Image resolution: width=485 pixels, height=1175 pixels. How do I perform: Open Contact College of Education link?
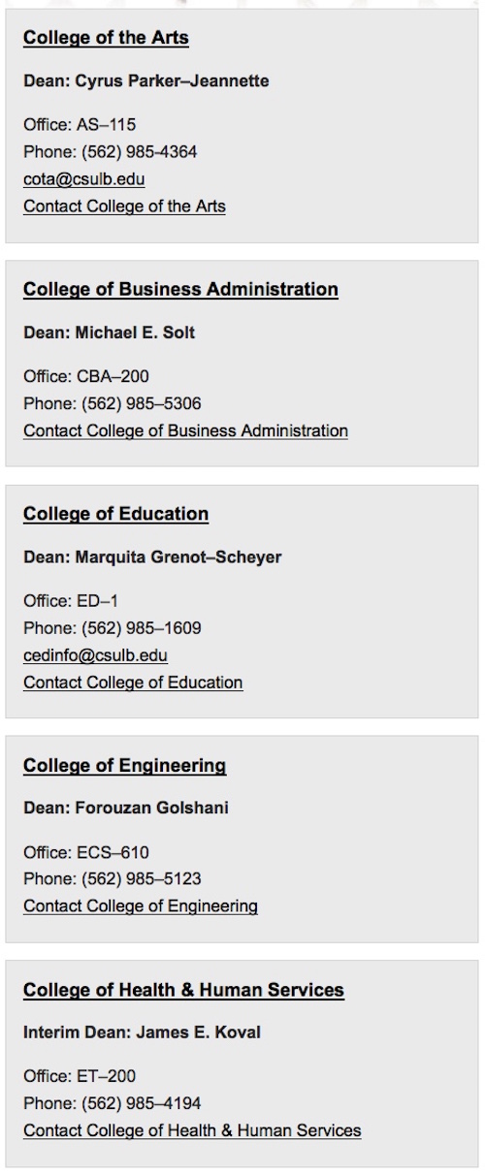[x=133, y=683]
